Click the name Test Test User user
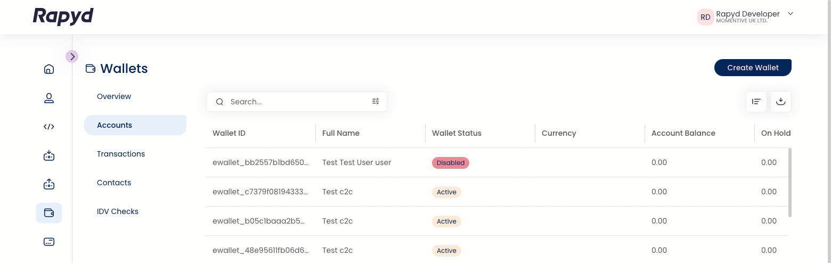 point(357,162)
